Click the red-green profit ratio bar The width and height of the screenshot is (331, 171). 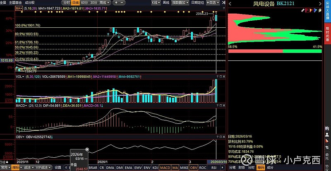275,51
